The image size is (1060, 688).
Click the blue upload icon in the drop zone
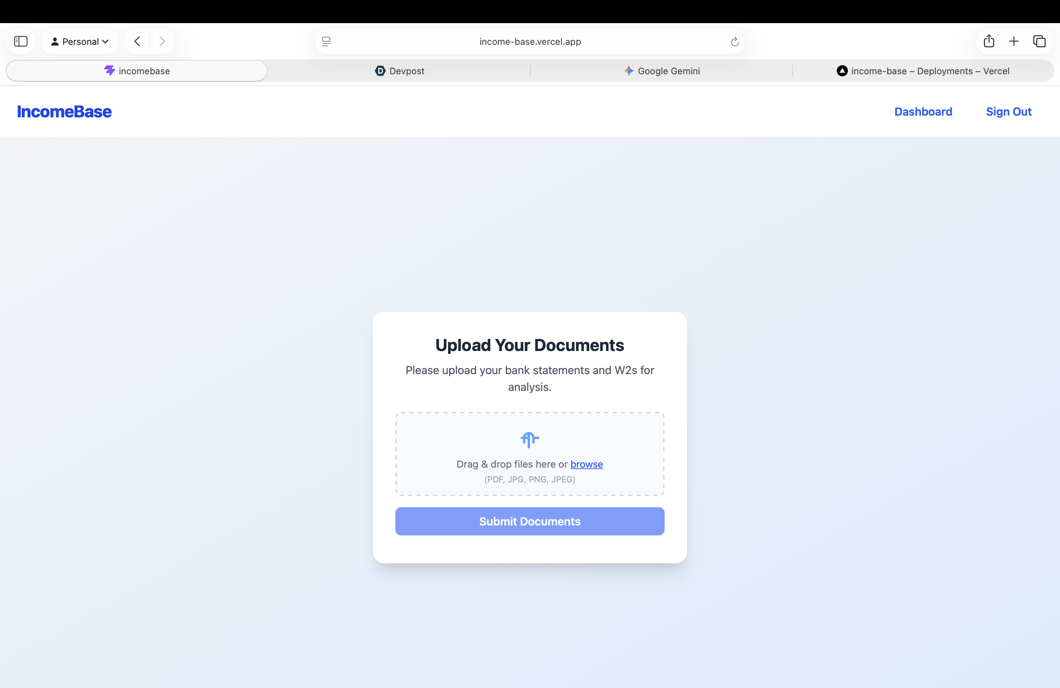tap(530, 440)
